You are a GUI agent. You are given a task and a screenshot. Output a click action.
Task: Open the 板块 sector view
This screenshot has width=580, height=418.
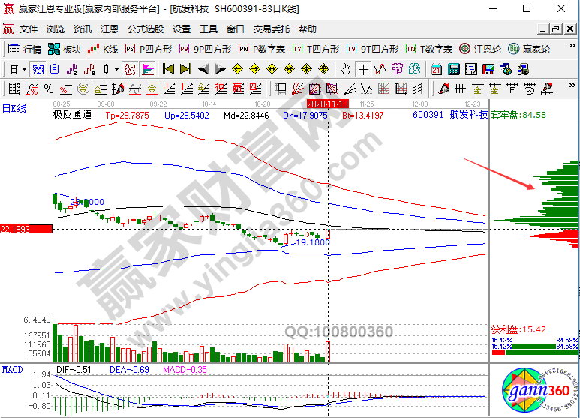click(x=65, y=49)
